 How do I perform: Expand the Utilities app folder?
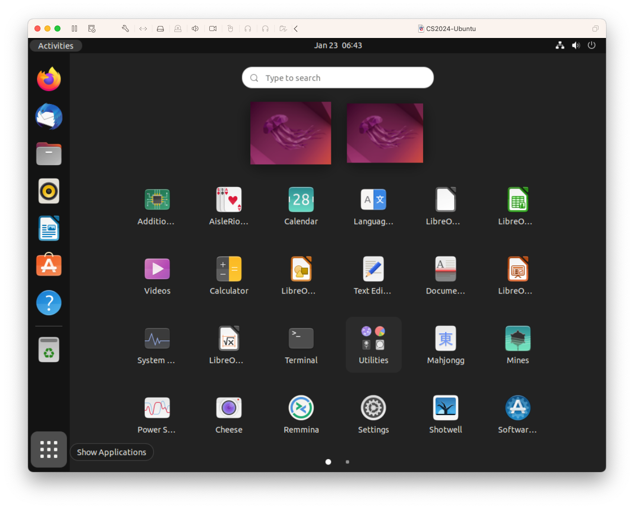373,344
